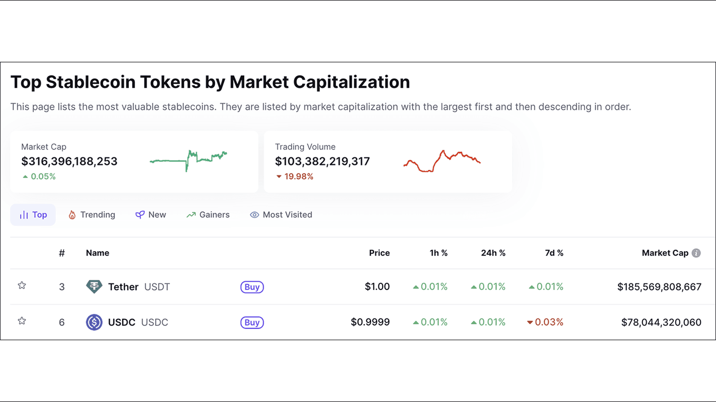Click the flame icon next to Trending

(x=72, y=215)
